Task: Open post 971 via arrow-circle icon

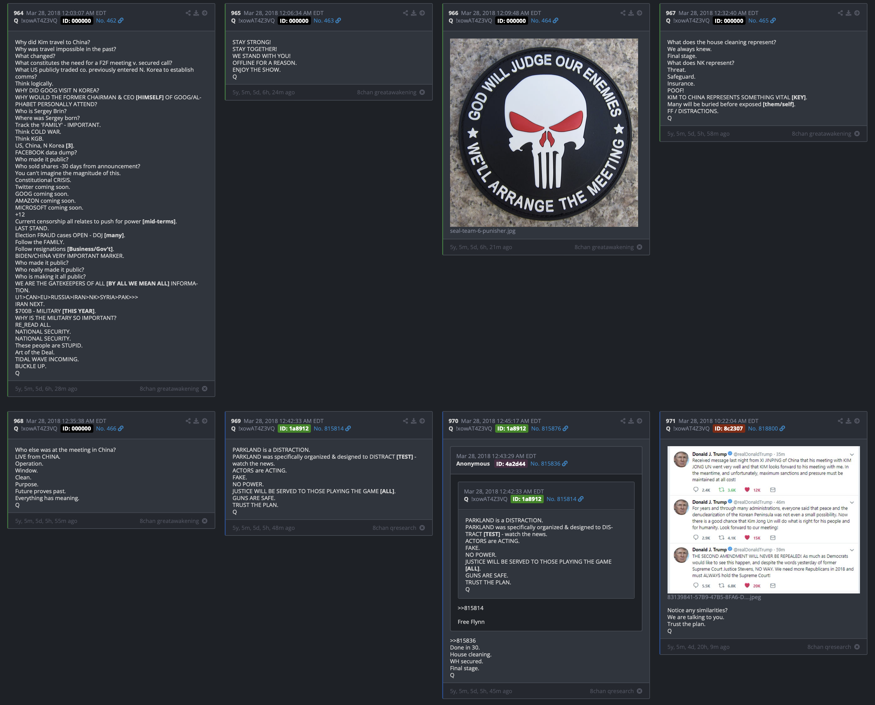Action: click(x=857, y=421)
